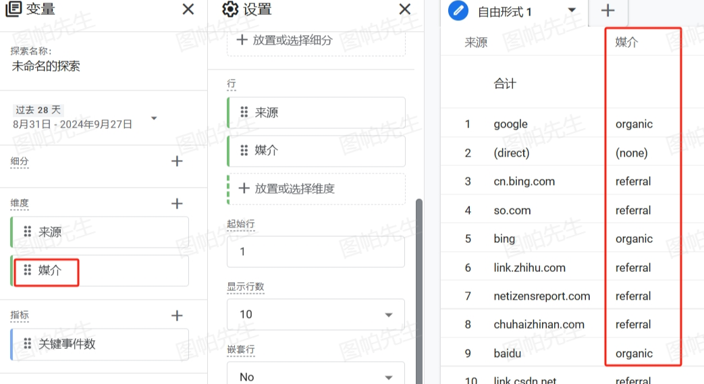Select the 自由形式 1 tab
This screenshot has height=384, width=704.
click(504, 11)
